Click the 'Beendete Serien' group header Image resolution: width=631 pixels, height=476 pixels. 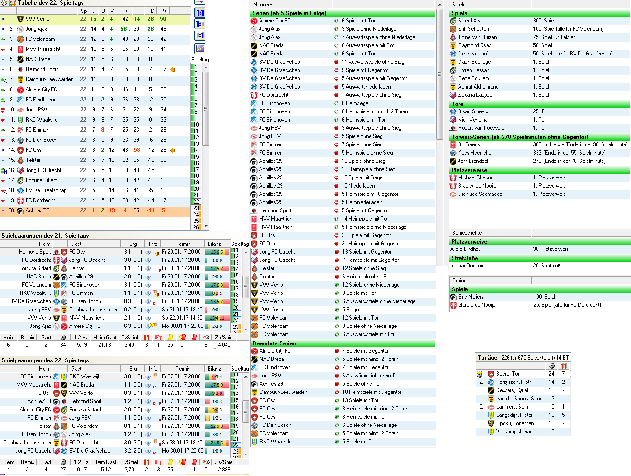pos(343,343)
